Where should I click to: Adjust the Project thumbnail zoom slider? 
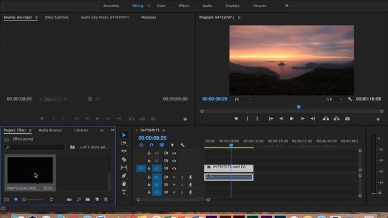pos(24,199)
